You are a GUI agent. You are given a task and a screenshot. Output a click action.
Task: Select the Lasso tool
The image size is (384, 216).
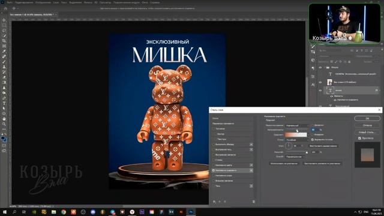(4, 31)
